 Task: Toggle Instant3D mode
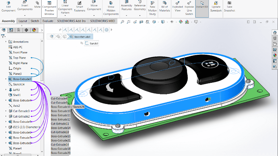point(202,7)
